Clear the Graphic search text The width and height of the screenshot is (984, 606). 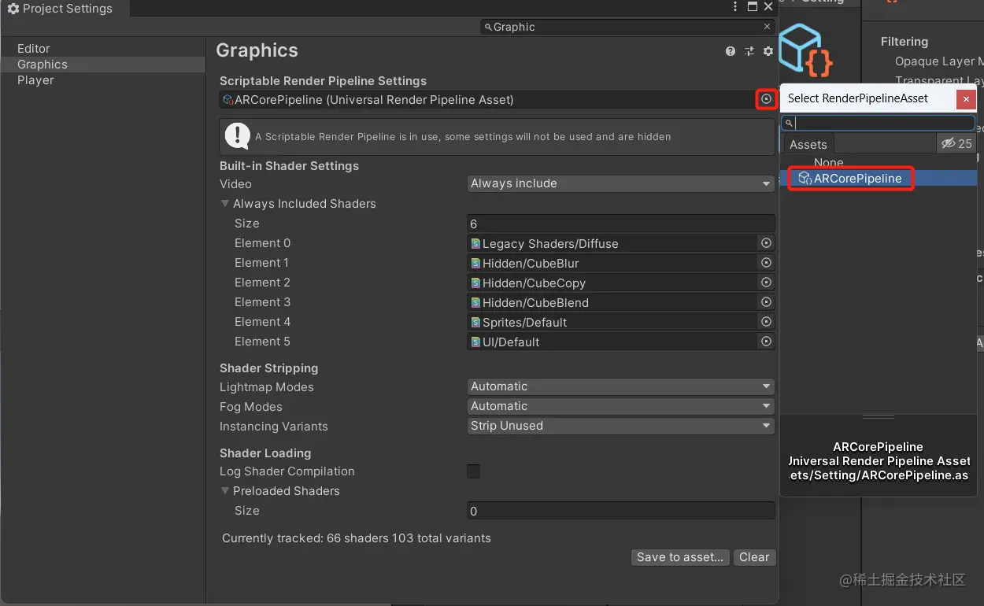tap(768, 26)
